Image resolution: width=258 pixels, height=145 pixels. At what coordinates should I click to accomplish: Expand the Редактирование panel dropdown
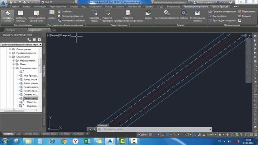point(120,25)
